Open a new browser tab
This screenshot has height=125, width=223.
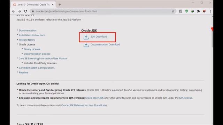[x=60, y=5]
